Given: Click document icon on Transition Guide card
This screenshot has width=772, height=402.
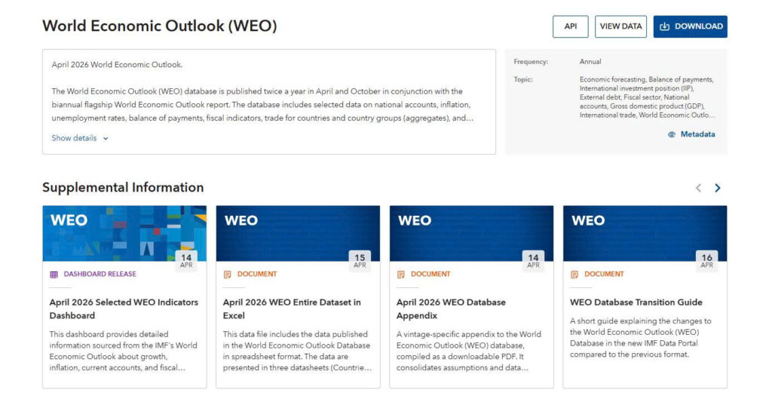Looking at the screenshot, I should (574, 275).
